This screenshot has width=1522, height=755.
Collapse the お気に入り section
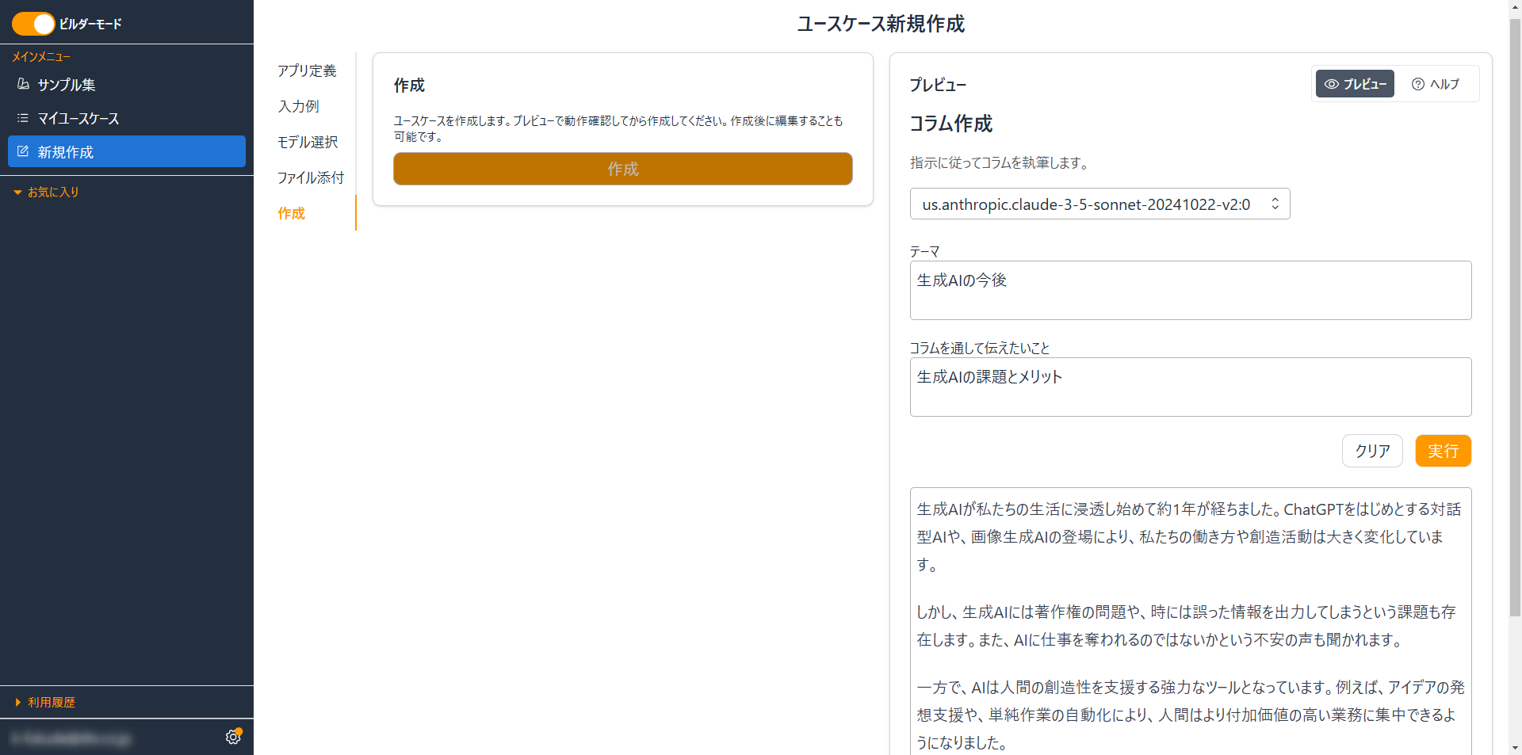click(x=46, y=193)
